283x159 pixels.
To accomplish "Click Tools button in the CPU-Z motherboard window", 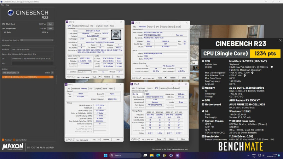I will click(160, 78).
